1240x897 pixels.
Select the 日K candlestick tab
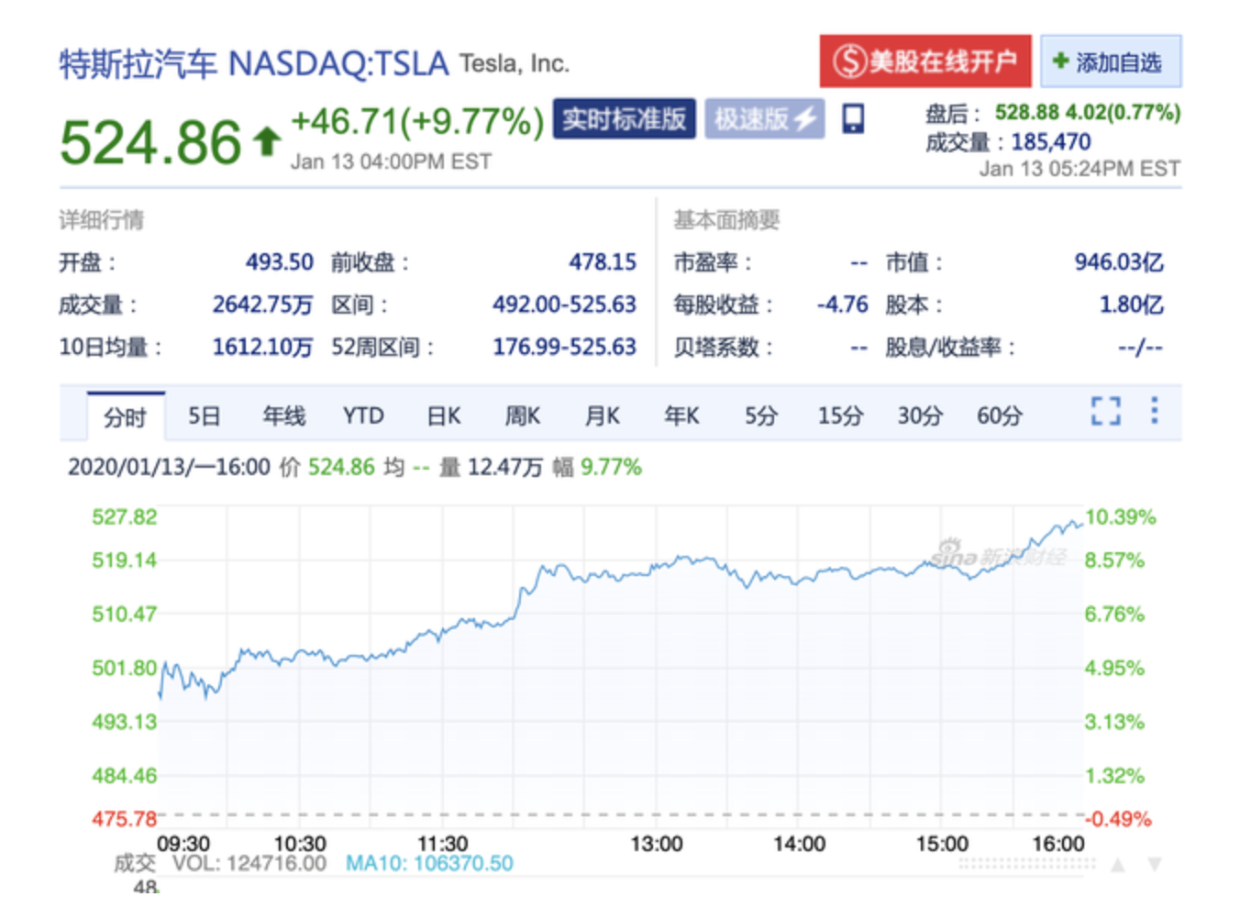[443, 416]
